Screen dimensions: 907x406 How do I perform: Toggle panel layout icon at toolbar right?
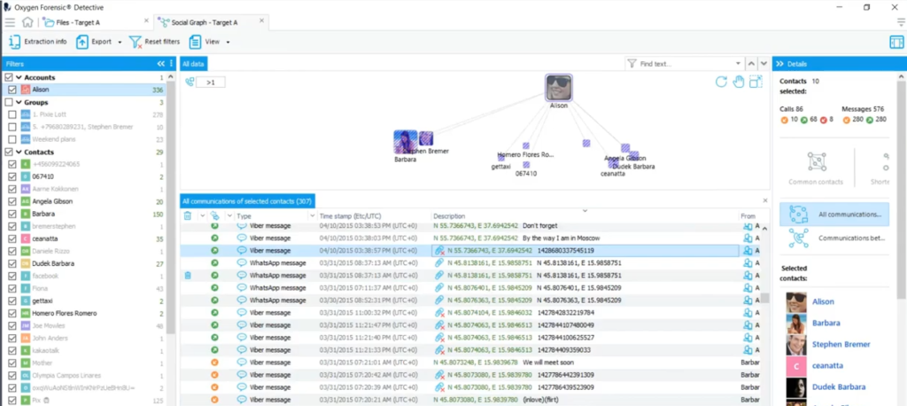(896, 42)
